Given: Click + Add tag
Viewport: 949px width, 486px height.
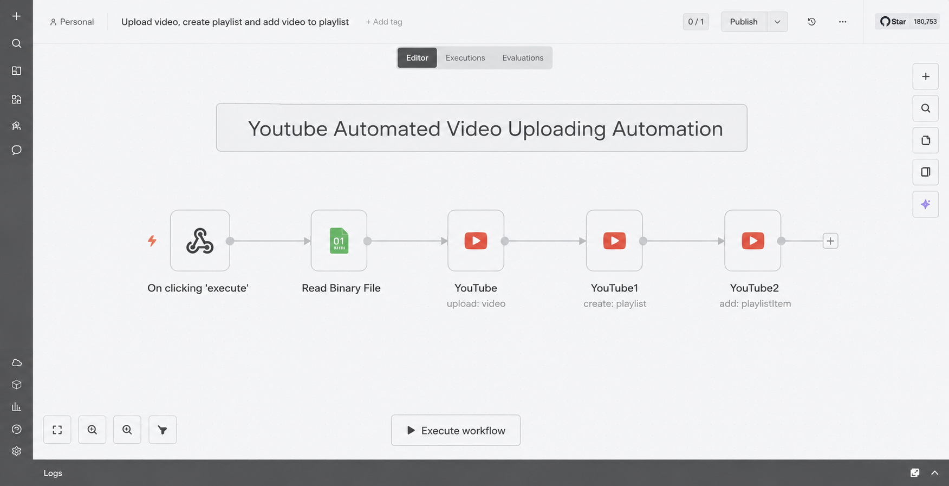Looking at the screenshot, I should (384, 22).
